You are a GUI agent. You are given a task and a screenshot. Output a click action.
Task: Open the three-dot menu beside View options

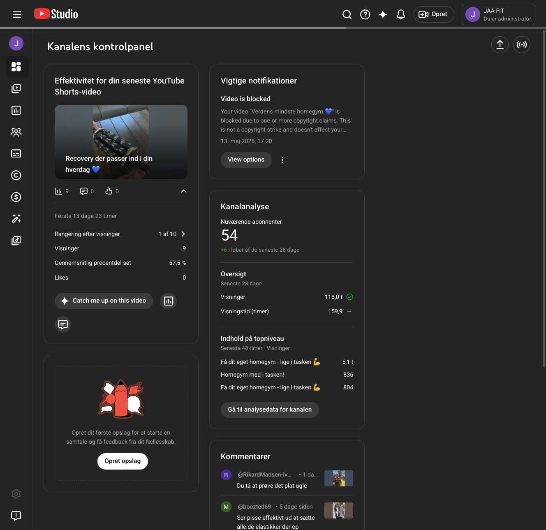(282, 160)
